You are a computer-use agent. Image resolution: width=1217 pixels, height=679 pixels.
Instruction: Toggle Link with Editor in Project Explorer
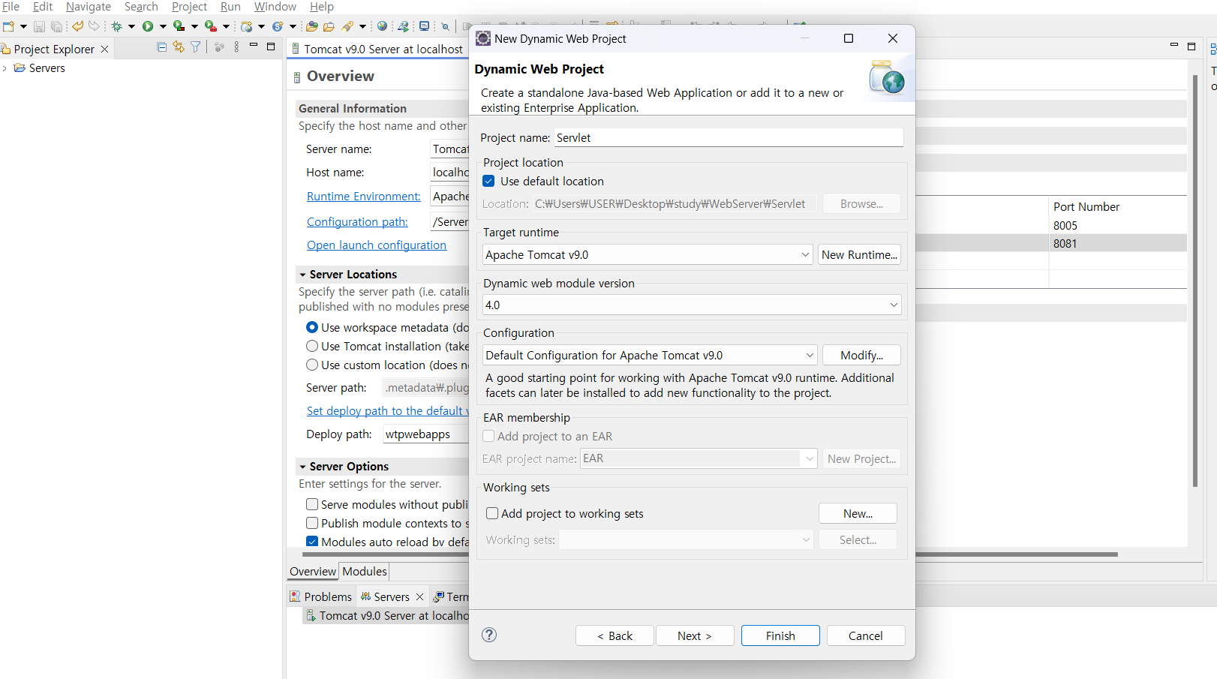coord(179,47)
